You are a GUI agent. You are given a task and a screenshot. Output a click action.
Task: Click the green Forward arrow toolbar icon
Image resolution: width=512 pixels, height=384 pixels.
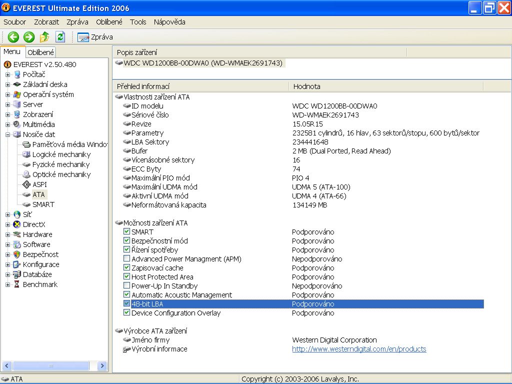pos(29,36)
